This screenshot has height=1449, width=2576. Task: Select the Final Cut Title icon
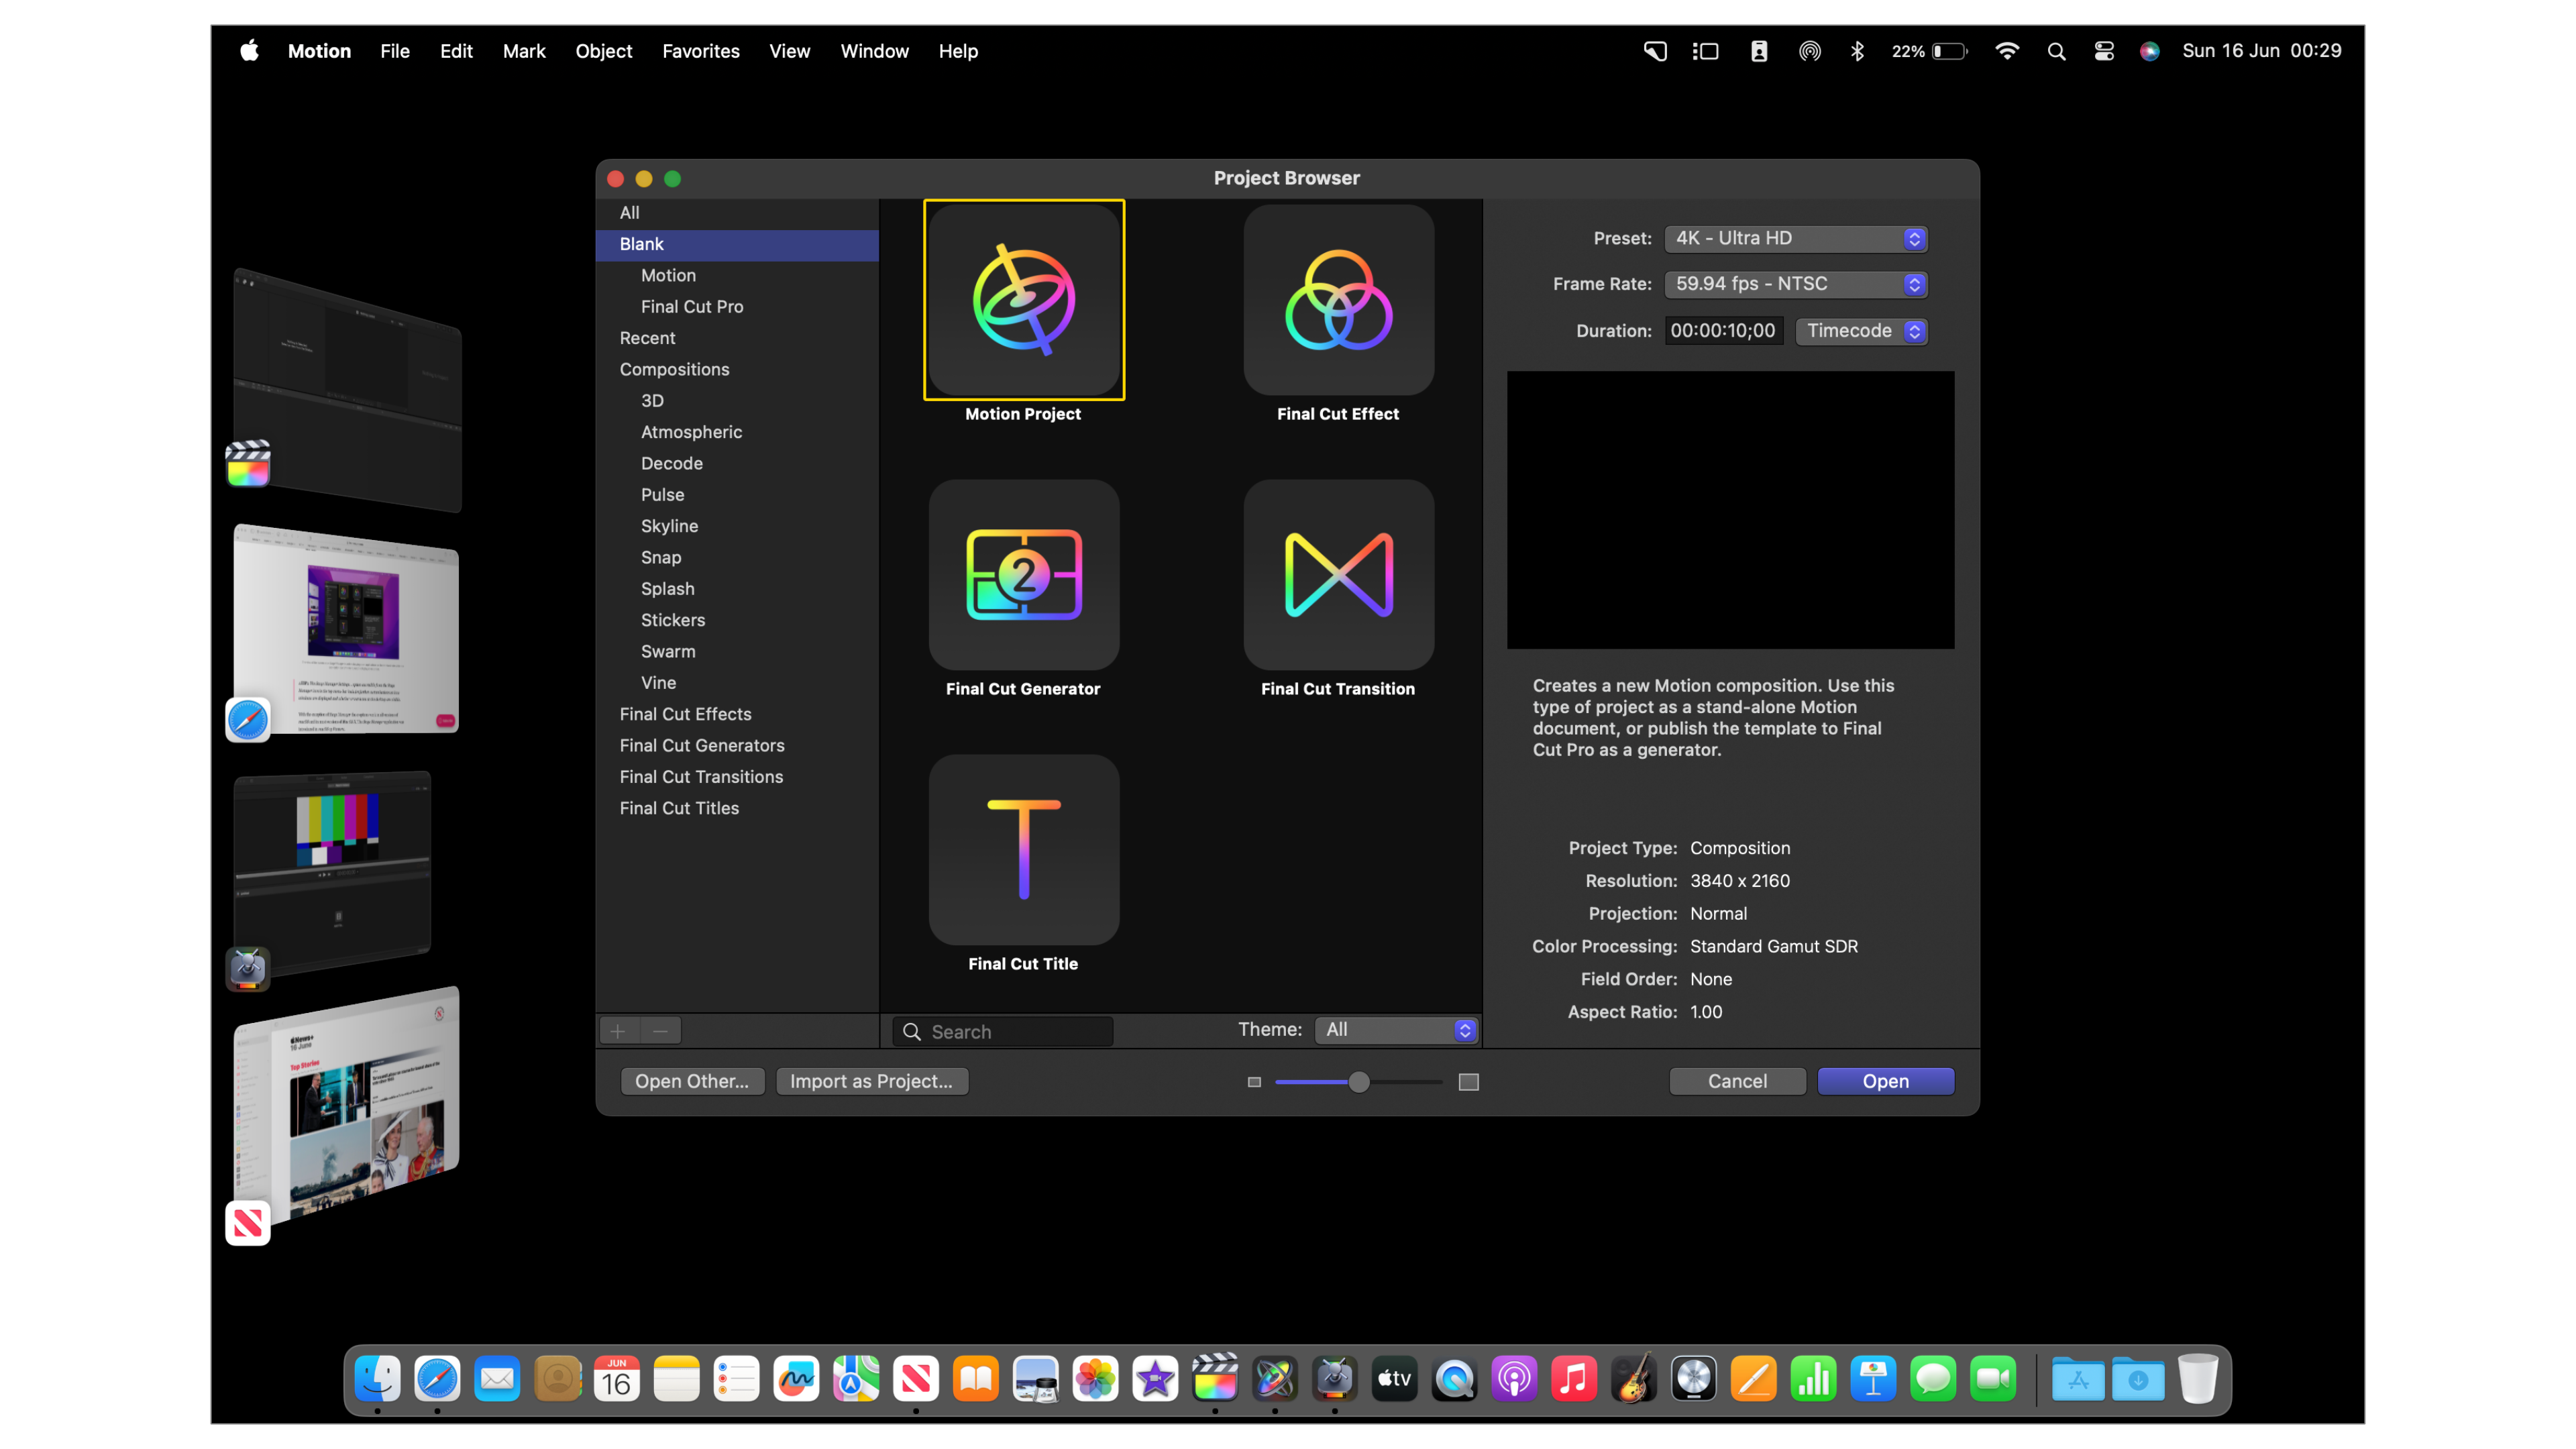[x=1023, y=850]
